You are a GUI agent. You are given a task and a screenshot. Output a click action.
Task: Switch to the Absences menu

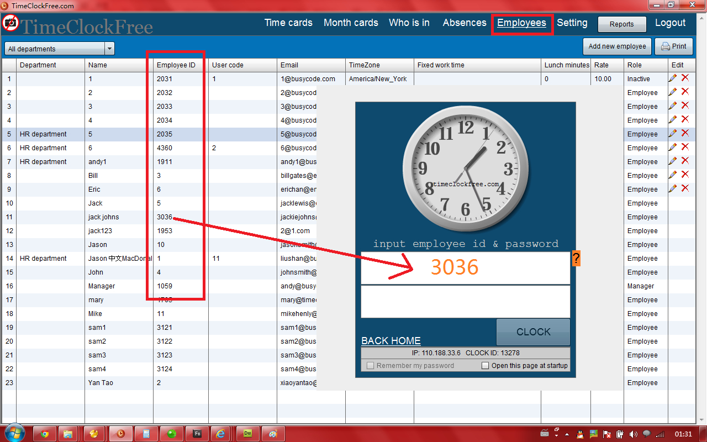(465, 23)
